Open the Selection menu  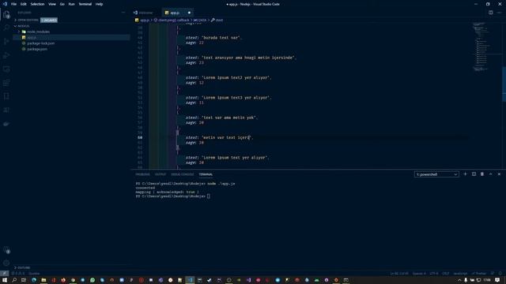coord(37,4)
